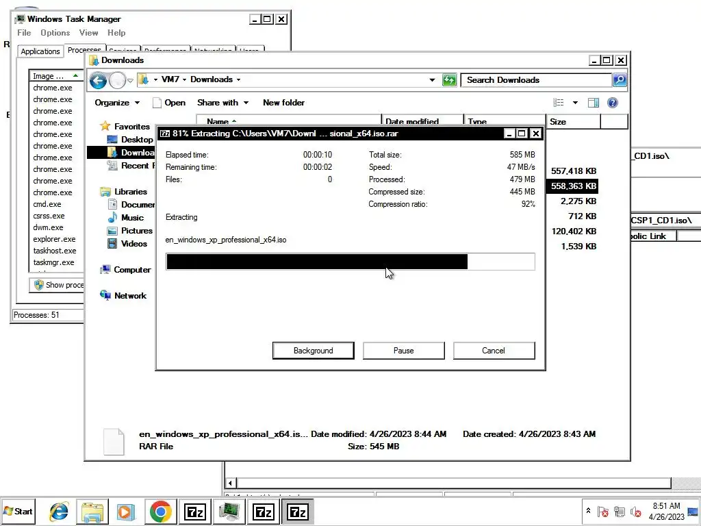Open Windows Explorer taskbar icon
This screenshot has width=701, height=526.
92,512
